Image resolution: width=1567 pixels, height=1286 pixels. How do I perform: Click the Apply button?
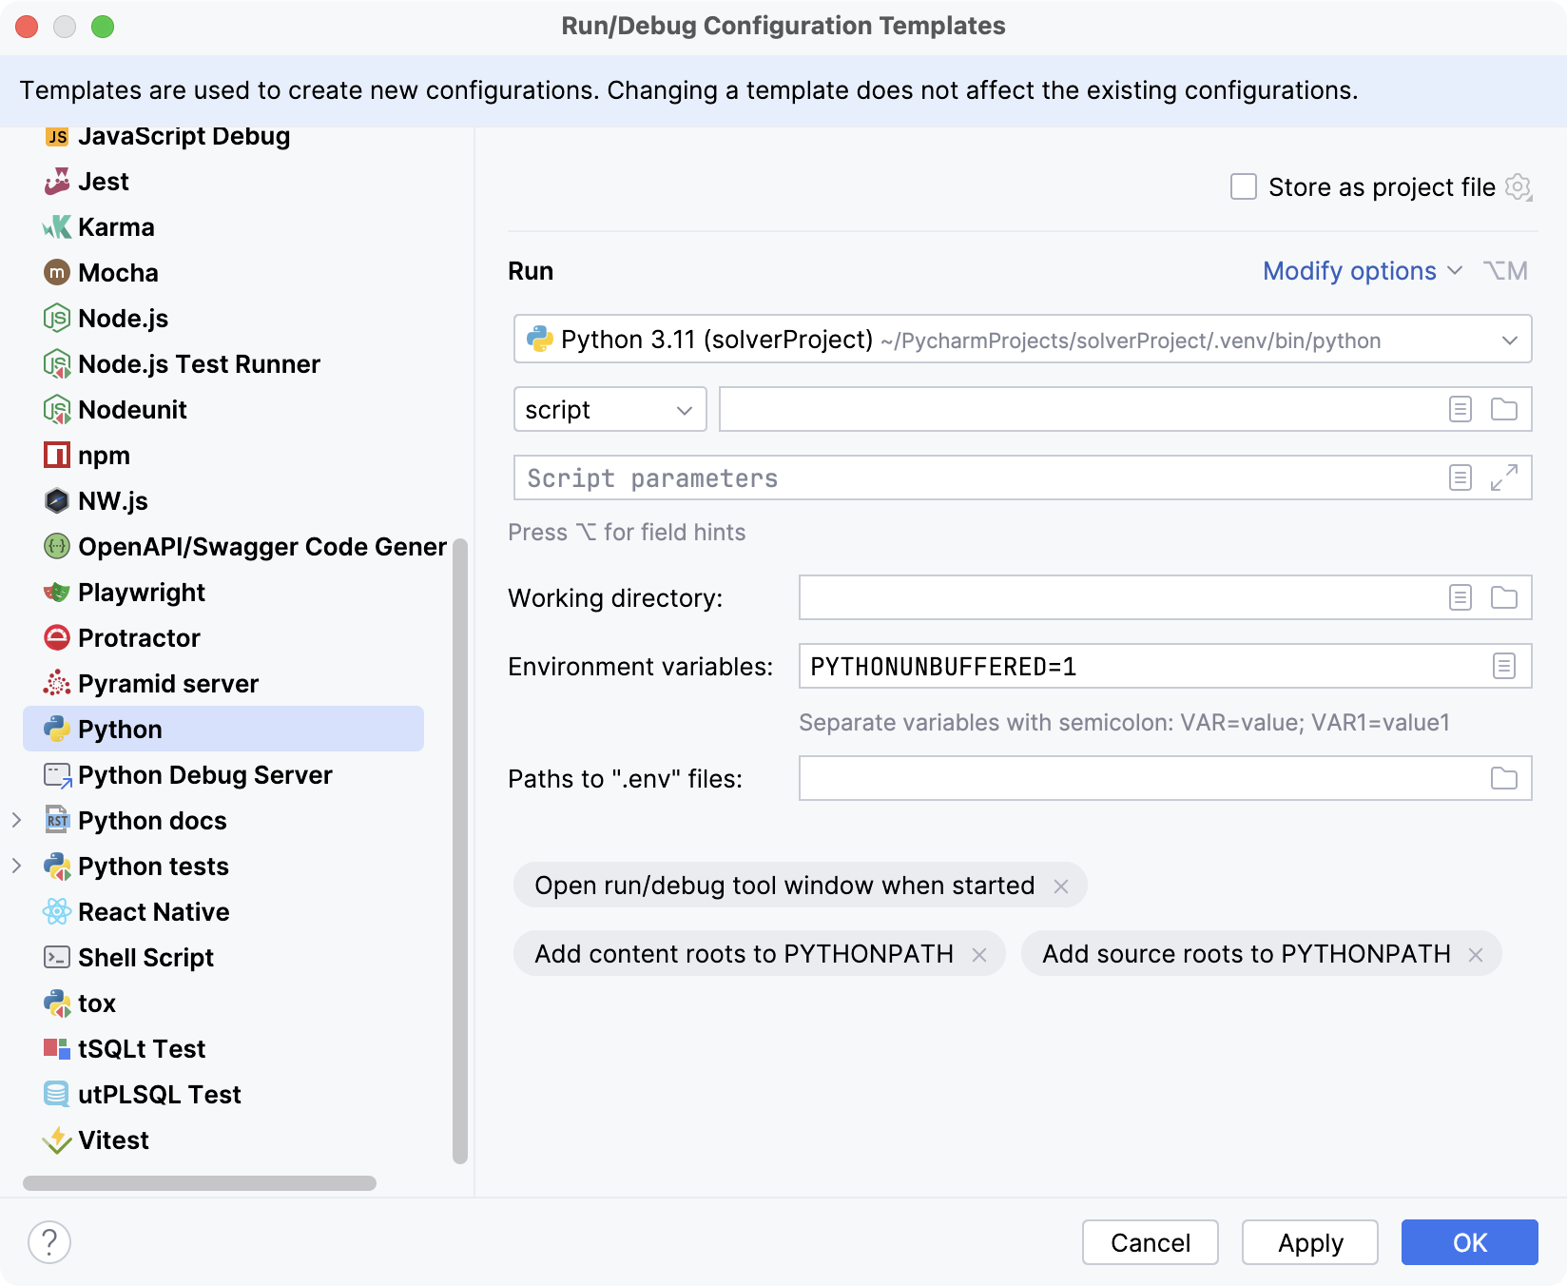click(x=1309, y=1242)
